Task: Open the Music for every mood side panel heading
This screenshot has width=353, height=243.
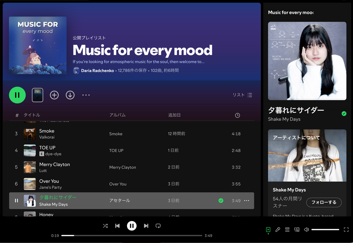Action: coord(291,13)
